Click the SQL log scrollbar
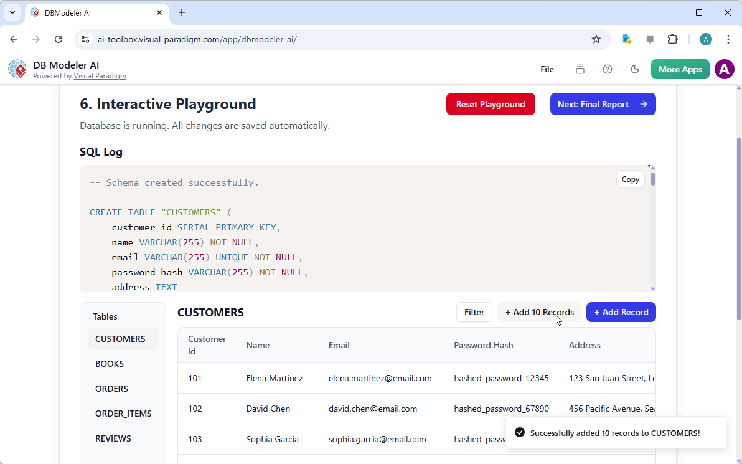 tap(652, 181)
